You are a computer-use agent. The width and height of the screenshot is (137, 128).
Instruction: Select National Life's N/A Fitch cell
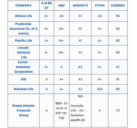point(100,89)
